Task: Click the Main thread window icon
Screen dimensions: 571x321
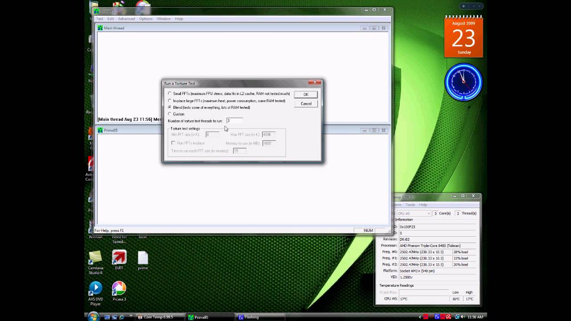Action: click(x=100, y=28)
